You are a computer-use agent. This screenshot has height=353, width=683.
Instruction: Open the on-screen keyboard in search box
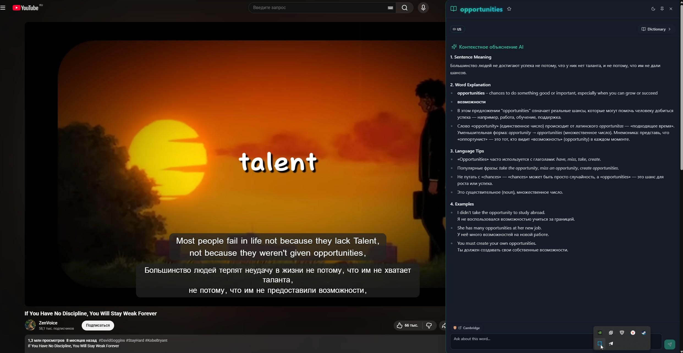tap(390, 8)
